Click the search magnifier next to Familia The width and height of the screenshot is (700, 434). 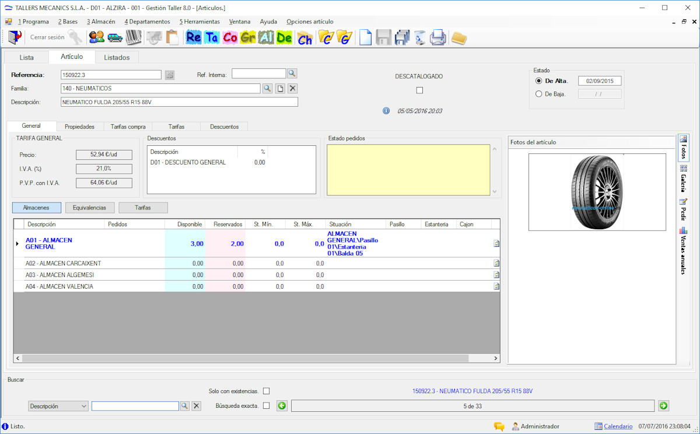pyautogui.click(x=267, y=88)
